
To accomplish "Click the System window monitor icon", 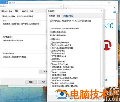I will click(x=10, y=3).
